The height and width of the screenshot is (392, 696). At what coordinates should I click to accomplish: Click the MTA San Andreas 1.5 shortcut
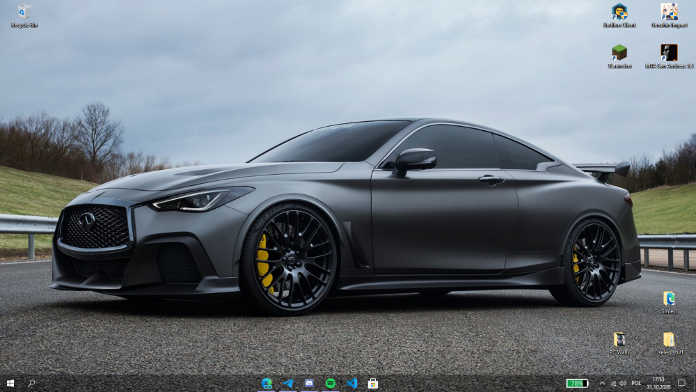click(x=669, y=54)
